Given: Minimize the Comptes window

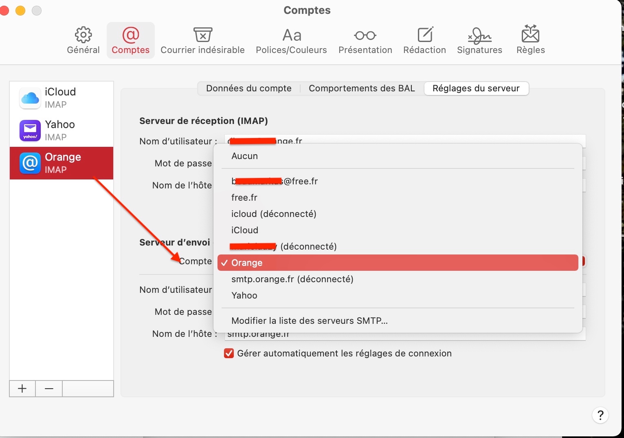Looking at the screenshot, I should coord(20,11).
